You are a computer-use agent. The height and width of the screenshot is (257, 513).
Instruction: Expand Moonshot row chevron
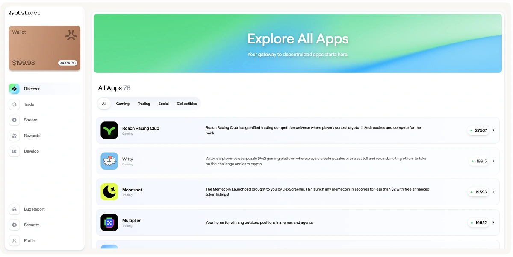(x=493, y=192)
